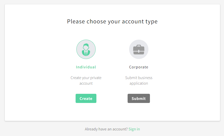The height and width of the screenshot is (136, 224).
Task: Click the black 'Corporate' heading text
Action: click(139, 67)
